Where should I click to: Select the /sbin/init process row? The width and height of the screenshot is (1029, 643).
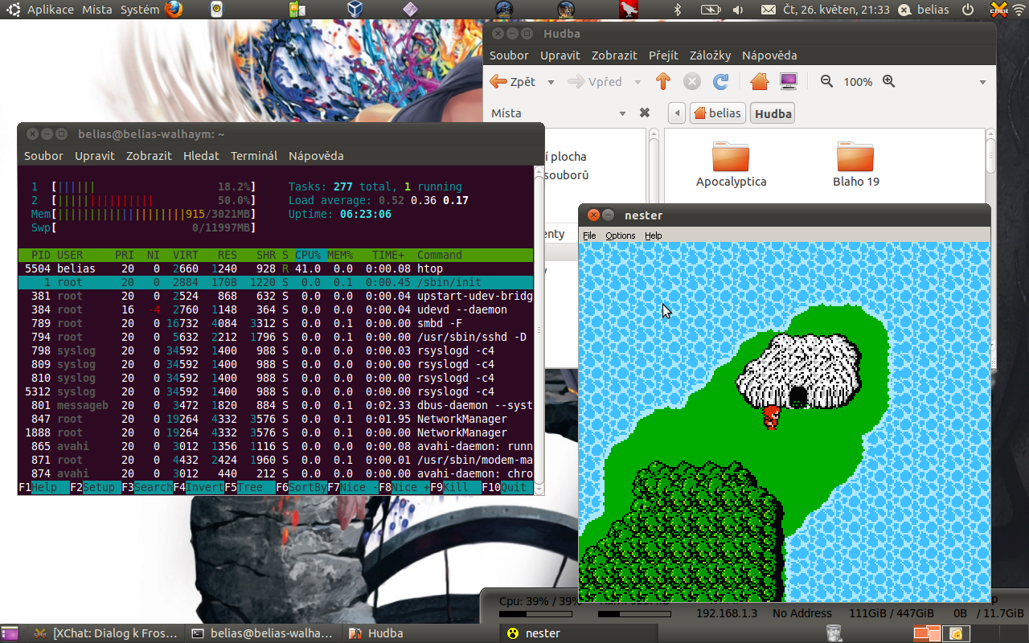click(276, 282)
